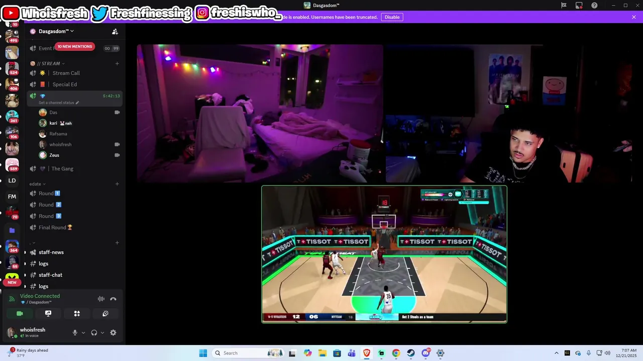The image size is (643, 361).
Task: Expand the Dasgasdom server menu
Action: [x=56, y=31]
